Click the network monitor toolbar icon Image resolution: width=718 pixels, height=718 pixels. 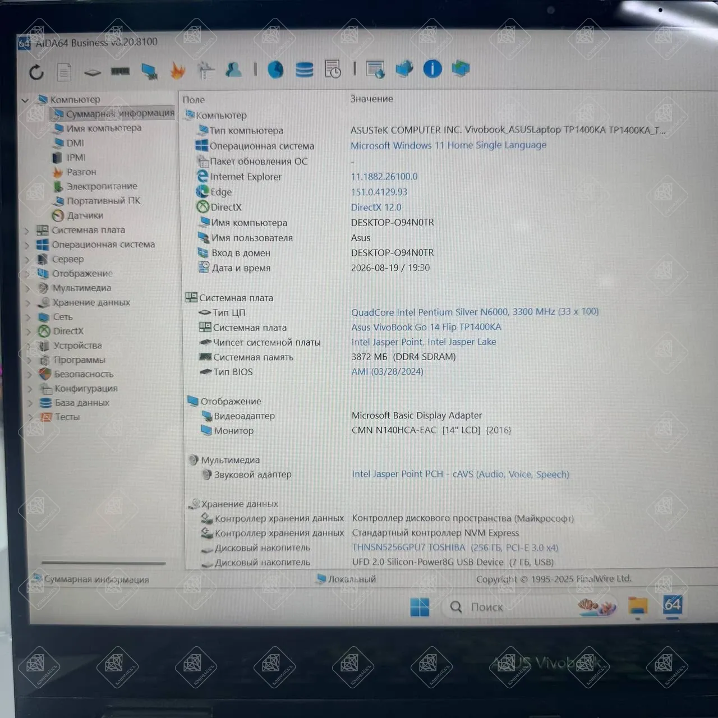coord(149,71)
